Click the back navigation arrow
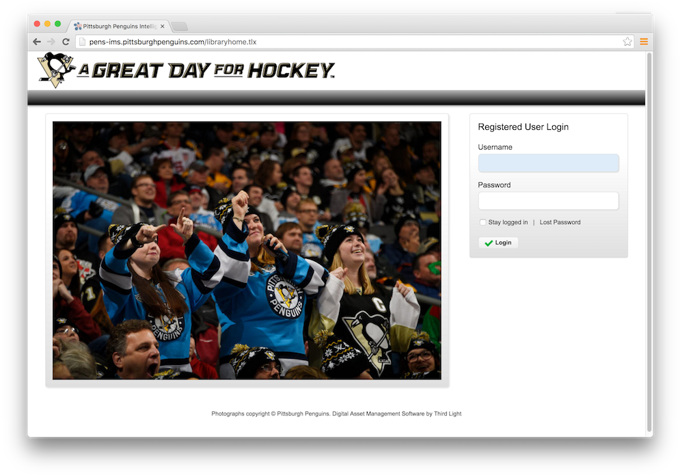This screenshot has width=680, height=475. [36, 41]
